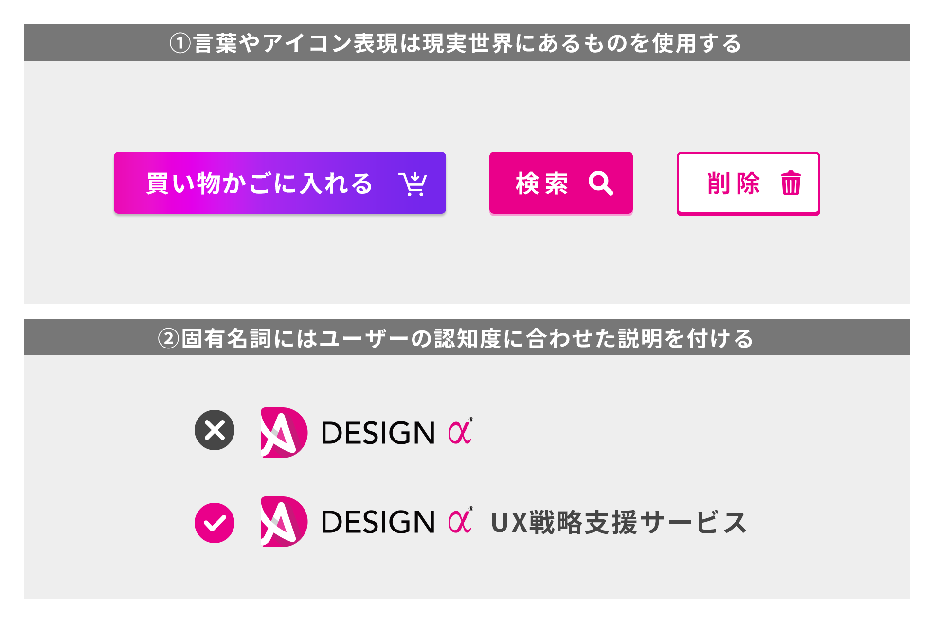Click the lower DESIGN α logo emblem
The image size is (934, 623).
pyautogui.click(x=284, y=522)
